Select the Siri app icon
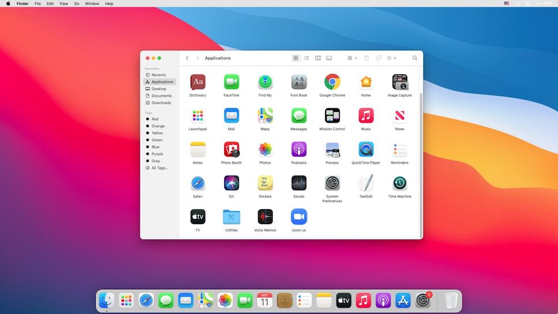558x314 pixels. coord(231,183)
